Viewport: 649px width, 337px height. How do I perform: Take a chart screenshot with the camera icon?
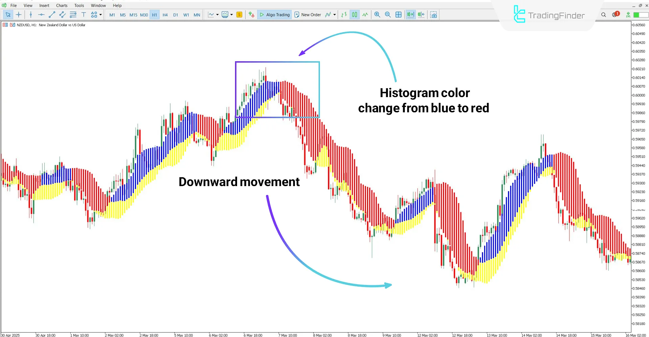tap(434, 15)
